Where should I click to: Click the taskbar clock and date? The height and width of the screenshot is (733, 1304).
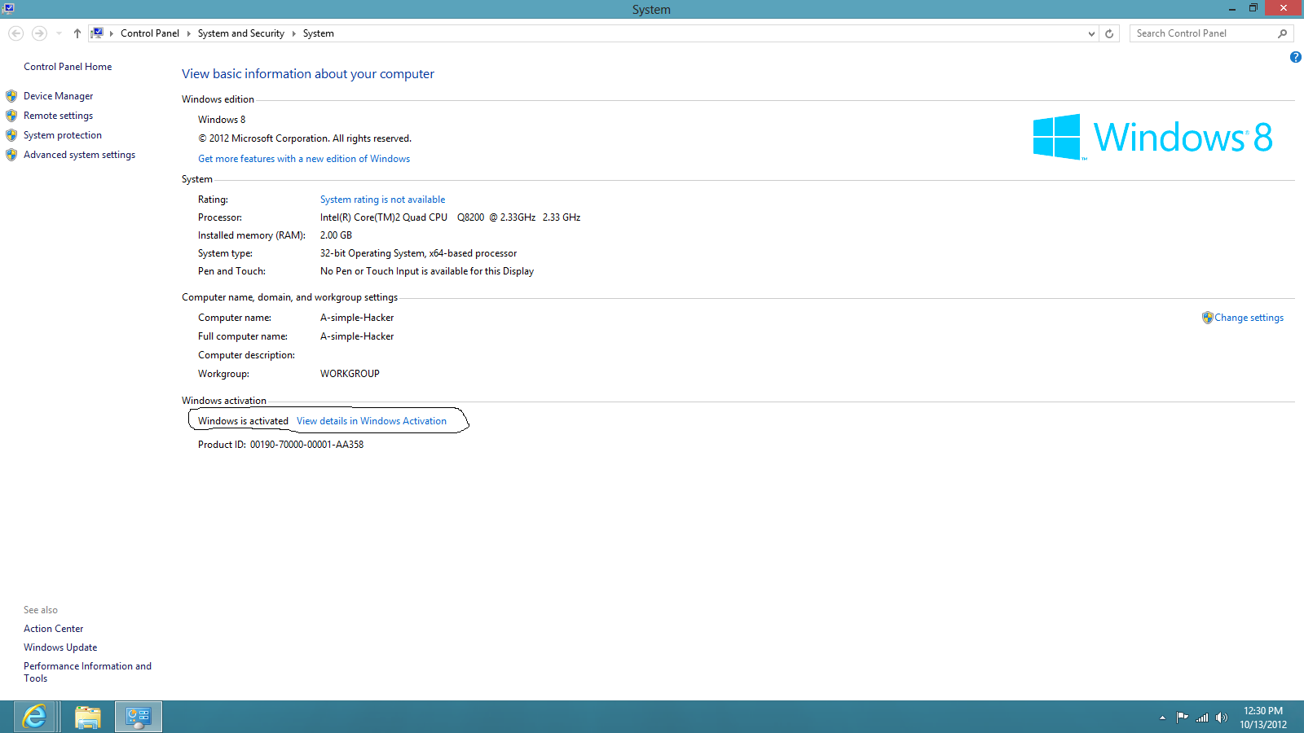[x=1263, y=718]
